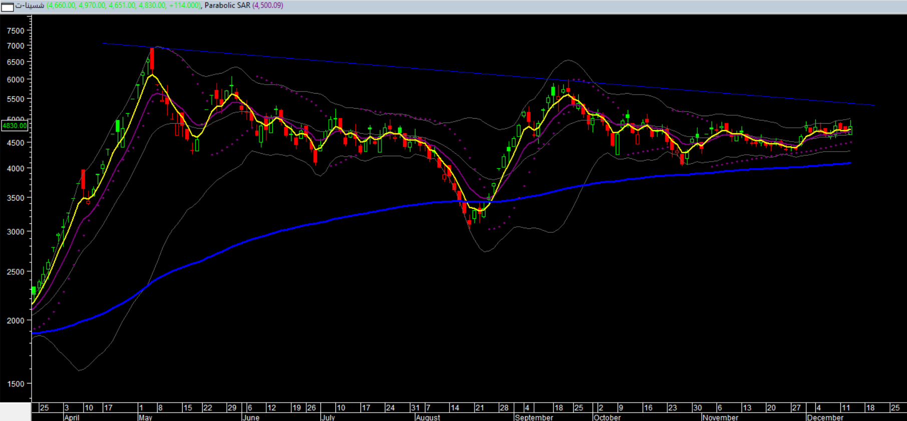Screen dimensions: 907x421
Task: Select the symbol name شسينا-ت in the header
Action: 30,6
